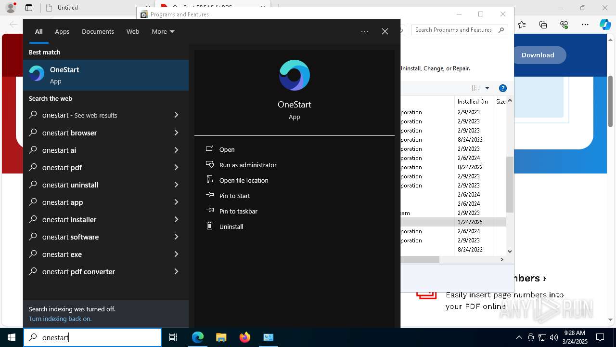Show hidden system tray icons

click(519, 337)
